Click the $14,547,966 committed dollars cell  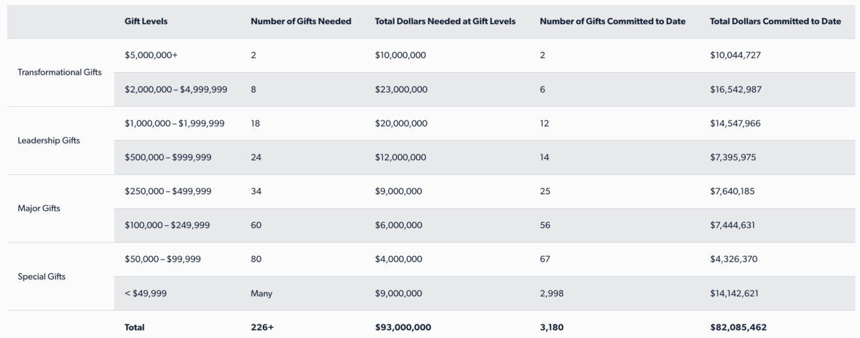(x=735, y=124)
